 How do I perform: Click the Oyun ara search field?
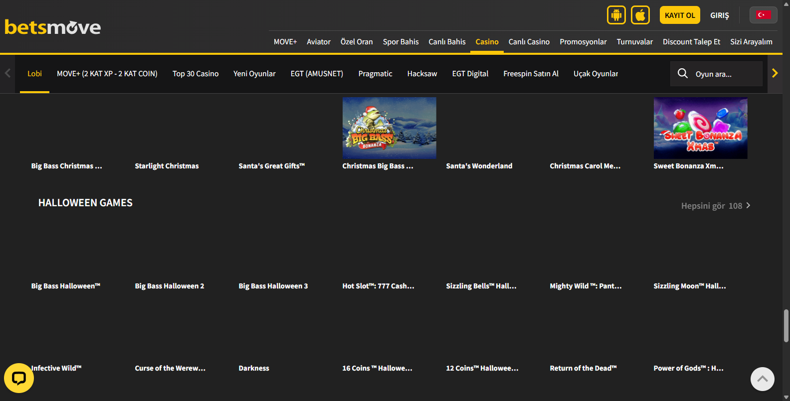[x=726, y=74]
